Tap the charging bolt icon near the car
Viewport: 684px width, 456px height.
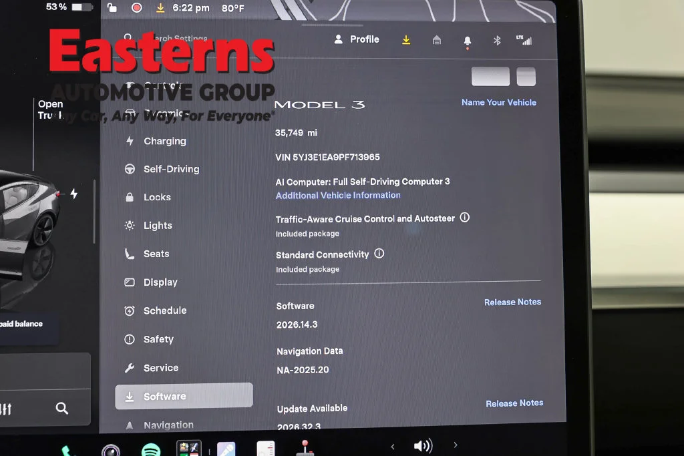click(x=74, y=194)
